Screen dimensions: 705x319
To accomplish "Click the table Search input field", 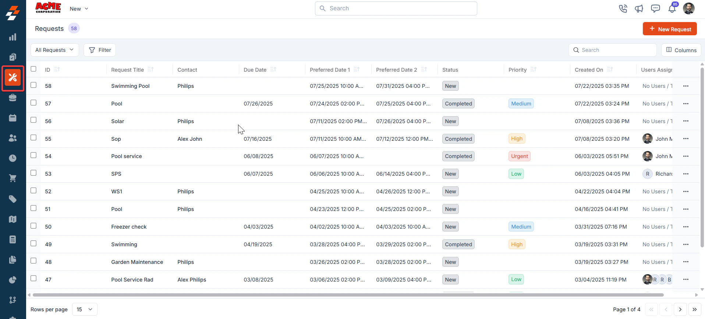I will point(613,50).
